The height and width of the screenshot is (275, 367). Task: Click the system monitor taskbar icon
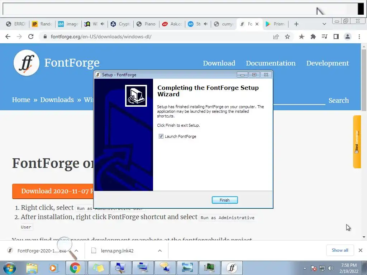209,268
